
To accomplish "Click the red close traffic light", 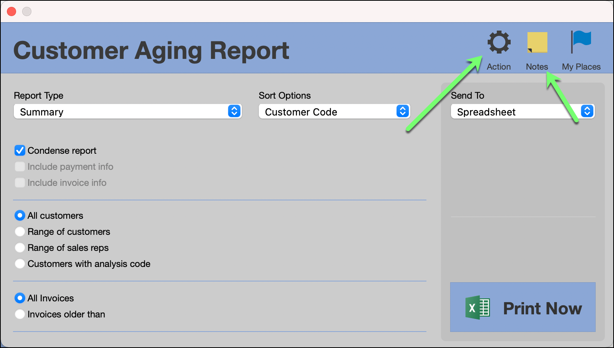I will click(x=11, y=11).
